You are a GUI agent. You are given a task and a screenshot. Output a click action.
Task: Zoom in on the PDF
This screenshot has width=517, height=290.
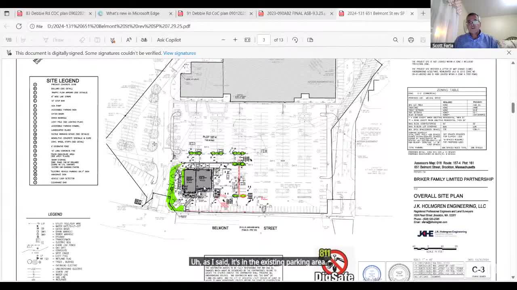[x=235, y=40]
